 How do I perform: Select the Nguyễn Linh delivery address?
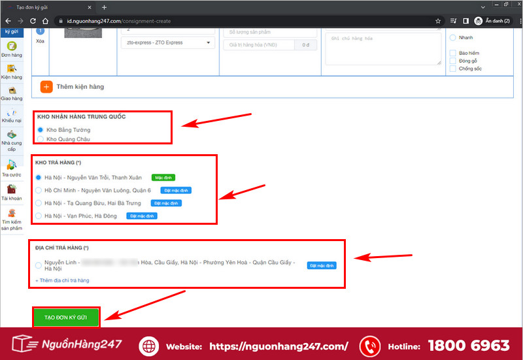39,265
